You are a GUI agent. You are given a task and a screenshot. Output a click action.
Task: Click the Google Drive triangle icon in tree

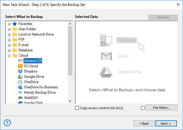click(20, 77)
